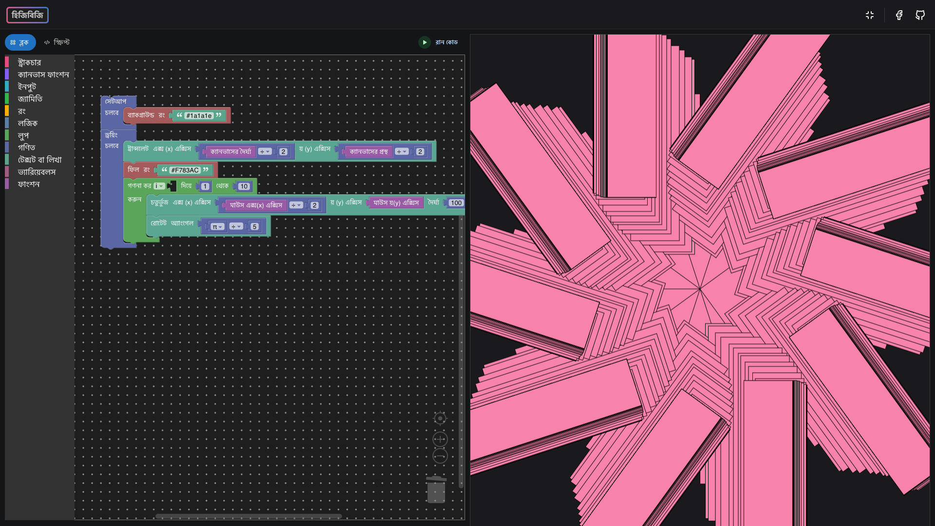Open the জ্যামিতি block category
This screenshot has width=935, height=526.
coord(30,99)
